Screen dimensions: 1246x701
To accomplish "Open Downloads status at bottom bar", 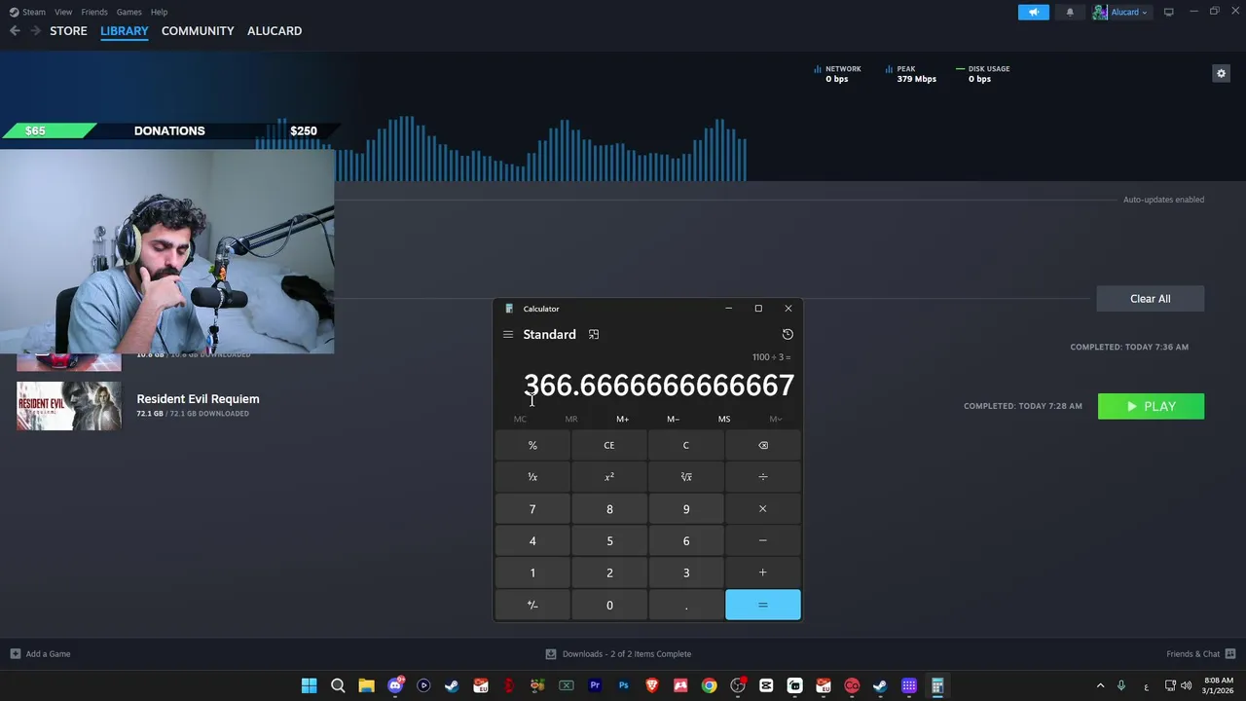I will [x=618, y=654].
